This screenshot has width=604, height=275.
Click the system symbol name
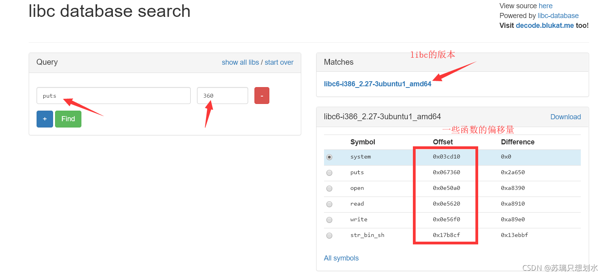pyautogui.click(x=361, y=157)
